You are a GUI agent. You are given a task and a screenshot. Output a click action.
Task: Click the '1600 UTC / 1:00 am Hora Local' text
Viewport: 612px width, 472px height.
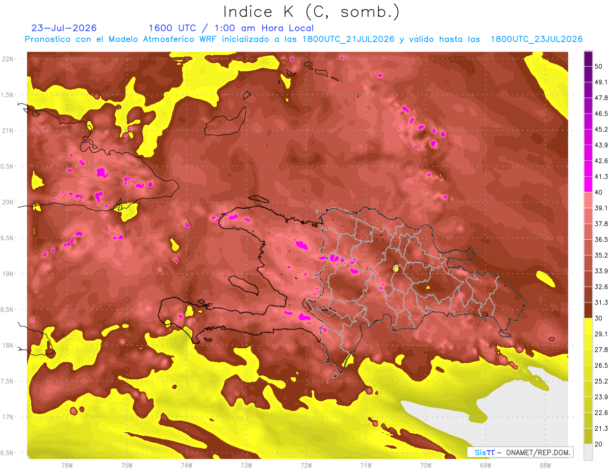pyautogui.click(x=231, y=28)
